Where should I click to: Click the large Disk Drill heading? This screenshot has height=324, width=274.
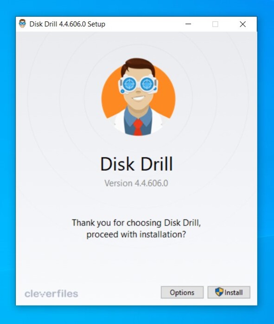[x=136, y=164]
